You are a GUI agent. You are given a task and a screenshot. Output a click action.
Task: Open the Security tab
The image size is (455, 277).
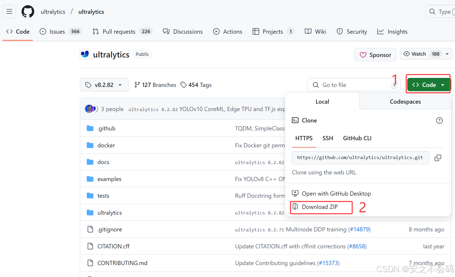tap(352, 32)
